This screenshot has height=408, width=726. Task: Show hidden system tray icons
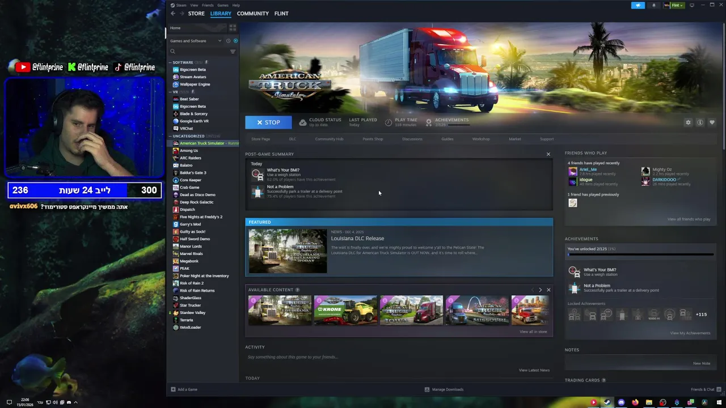(x=75, y=402)
